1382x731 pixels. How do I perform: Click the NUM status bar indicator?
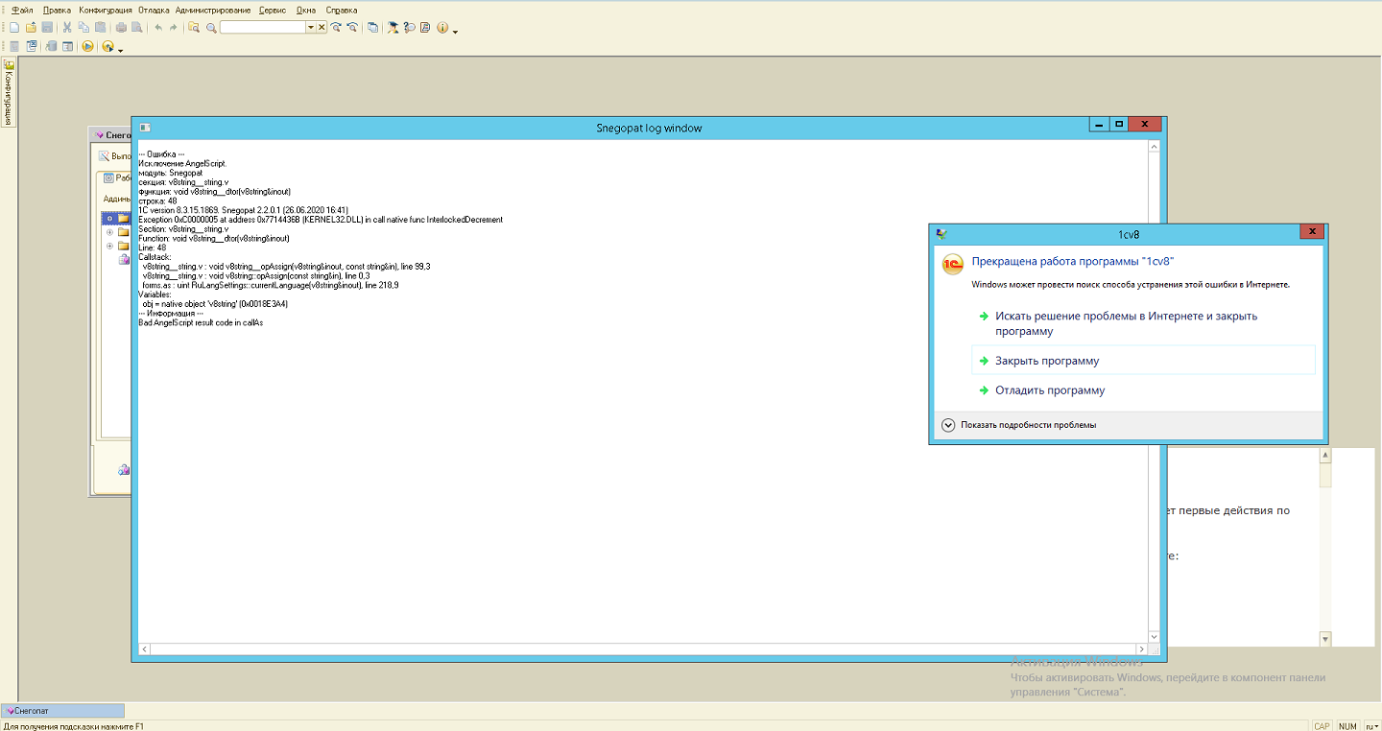pyautogui.click(x=1347, y=726)
